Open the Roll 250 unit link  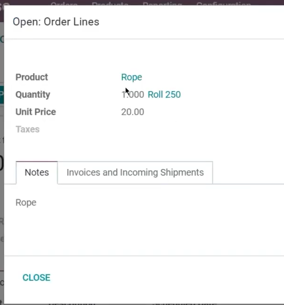(x=164, y=94)
